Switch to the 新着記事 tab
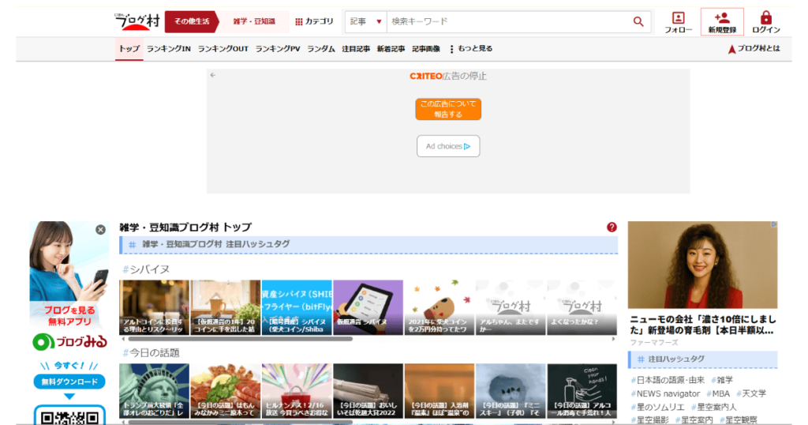Image resolution: width=808 pixels, height=425 pixels. (x=391, y=49)
